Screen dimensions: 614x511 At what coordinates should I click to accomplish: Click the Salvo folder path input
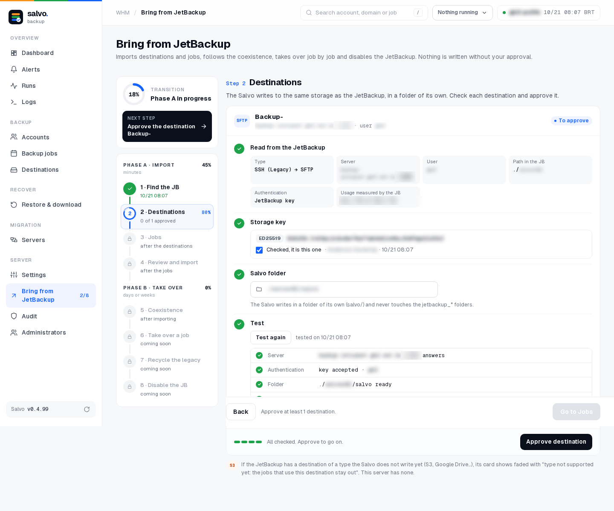tap(344, 289)
